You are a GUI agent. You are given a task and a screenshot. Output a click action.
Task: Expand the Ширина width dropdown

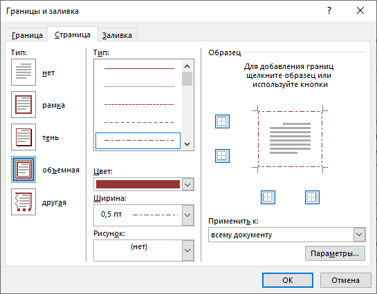coord(187,215)
